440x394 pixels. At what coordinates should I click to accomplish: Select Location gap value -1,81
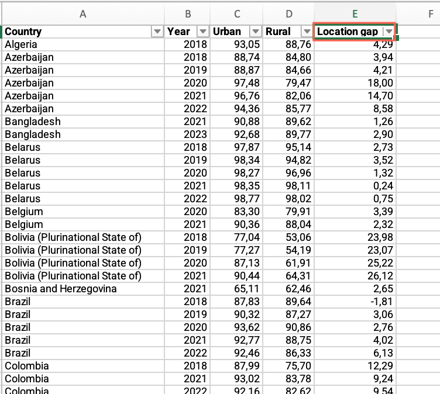(355, 302)
